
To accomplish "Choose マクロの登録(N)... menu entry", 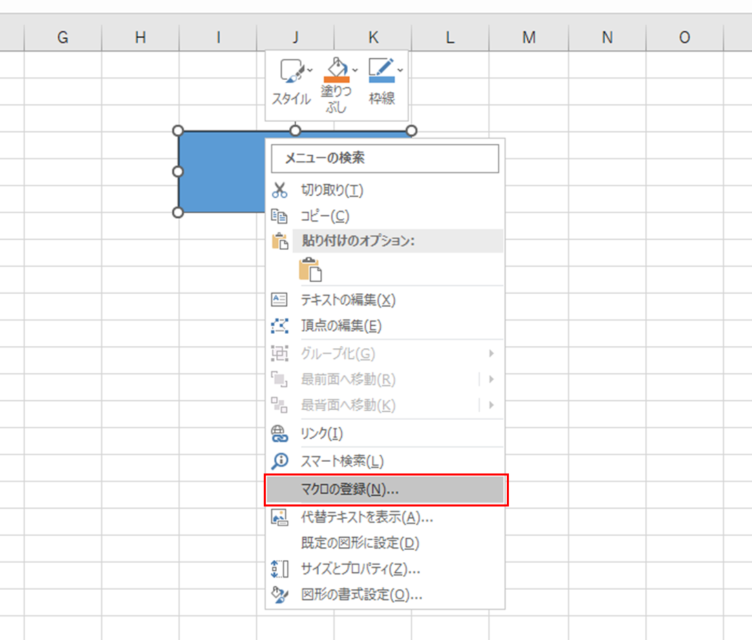I will coord(386,489).
